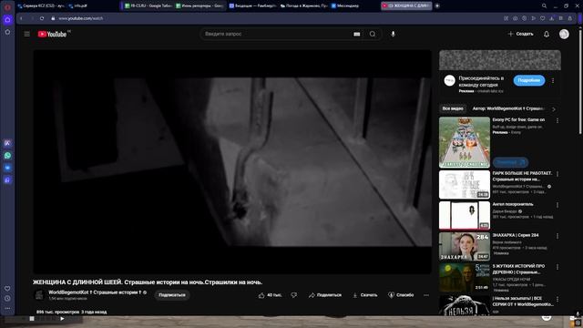Open ЗНАХАРКА Серия 284 video thumbnail
The width and height of the screenshot is (583, 328).
tap(465, 247)
